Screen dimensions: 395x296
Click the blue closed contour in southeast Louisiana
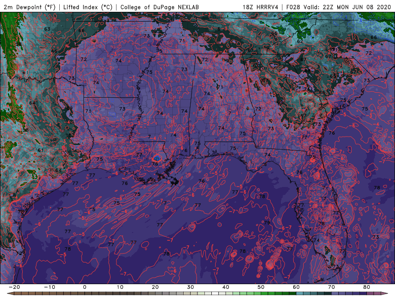[x=157, y=158]
